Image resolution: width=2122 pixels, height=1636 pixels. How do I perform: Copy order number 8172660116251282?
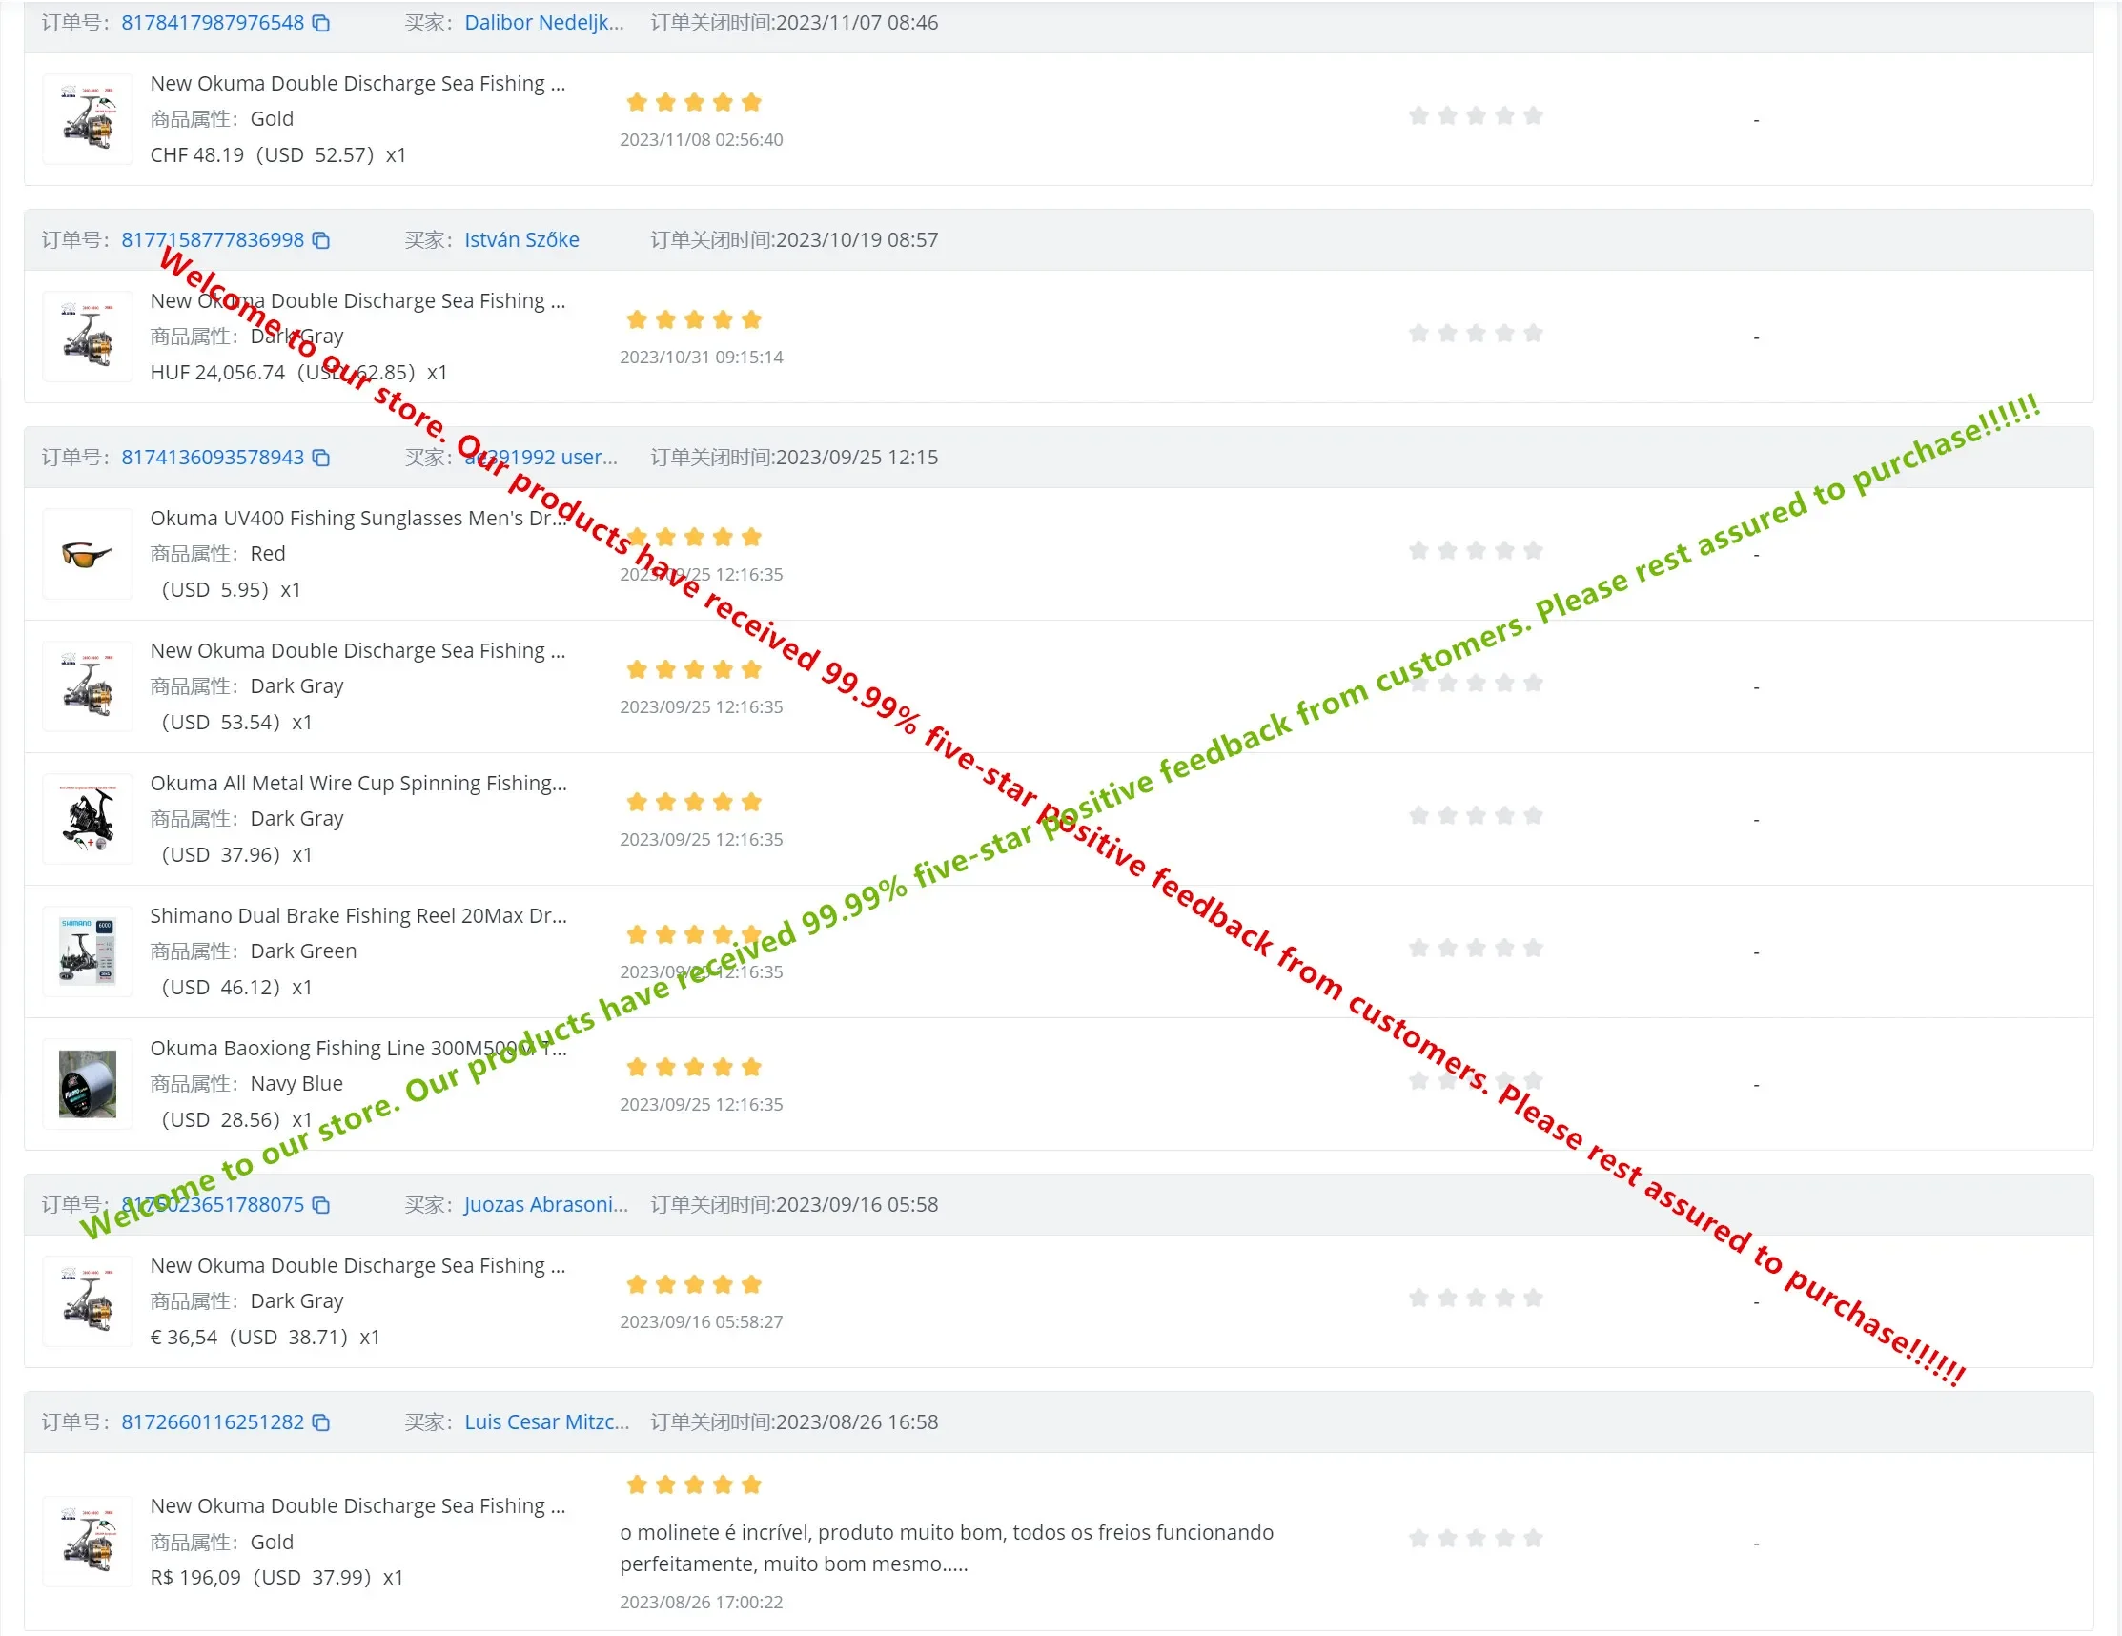pyautogui.click(x=320, y=1422)
